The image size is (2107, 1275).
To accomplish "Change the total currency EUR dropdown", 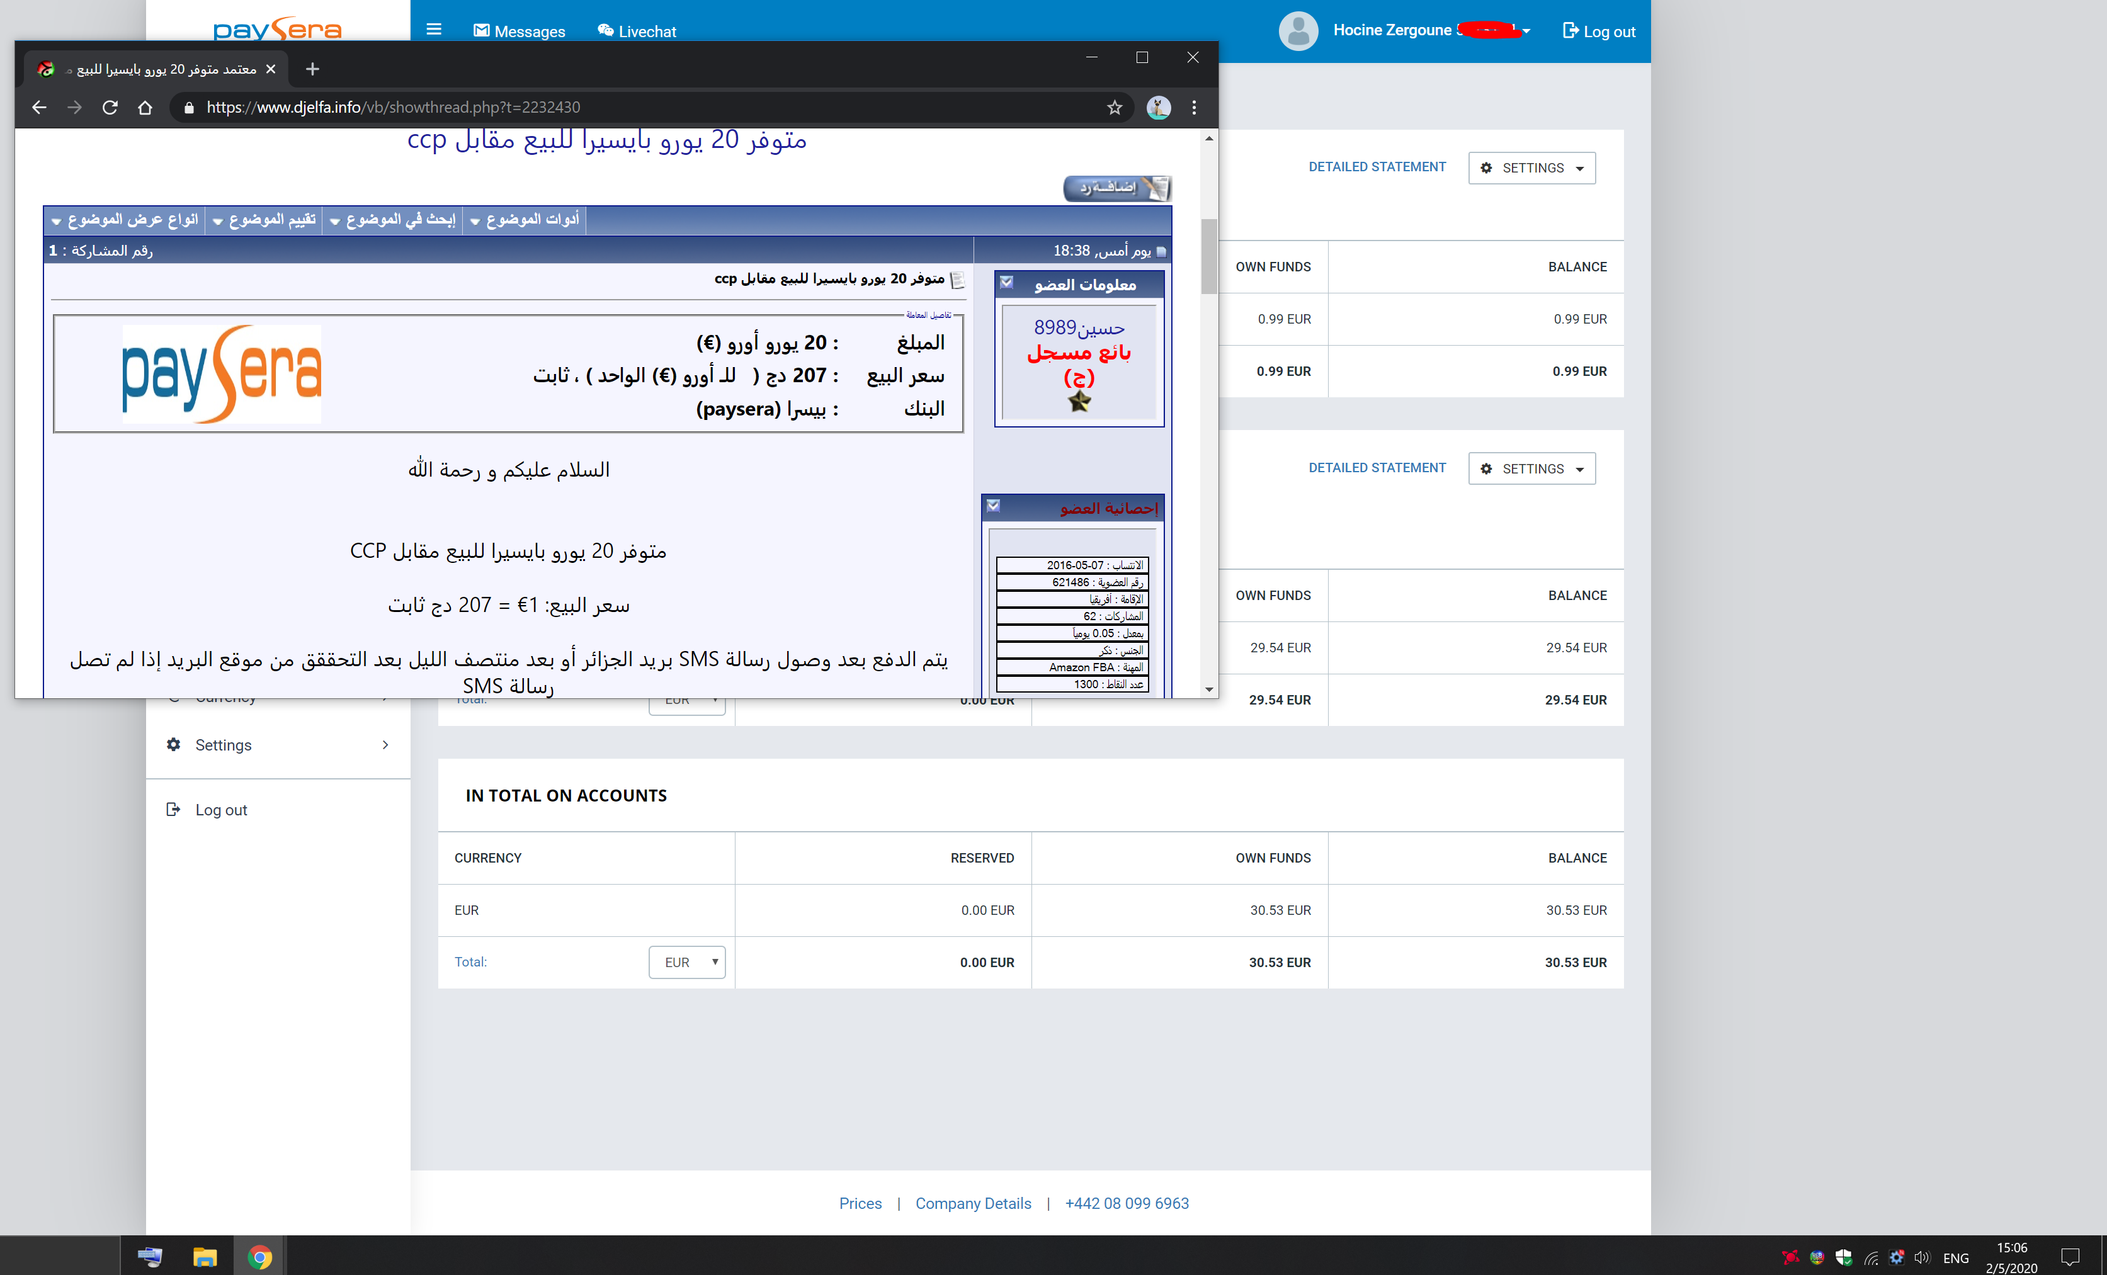I will point(686,962).
